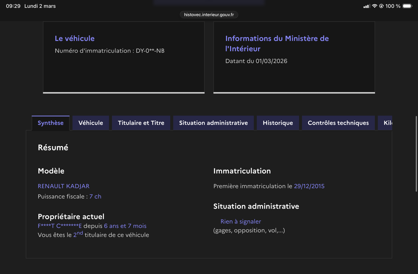This screenshot has height=274, width=418.
Task: Click the Rien à signaler status
Action: click(240, 221)
